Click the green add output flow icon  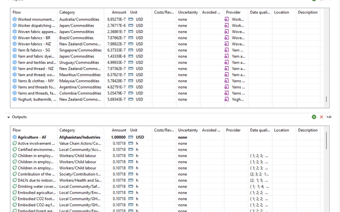[314, 117]
